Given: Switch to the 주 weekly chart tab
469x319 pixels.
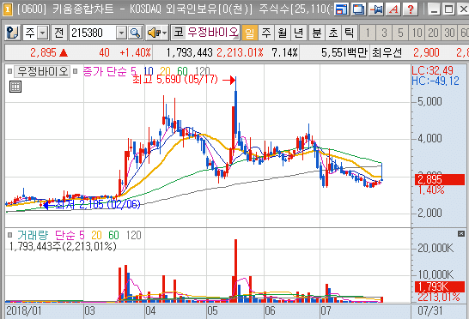Looking at the screenshot, I should (266, 33).
